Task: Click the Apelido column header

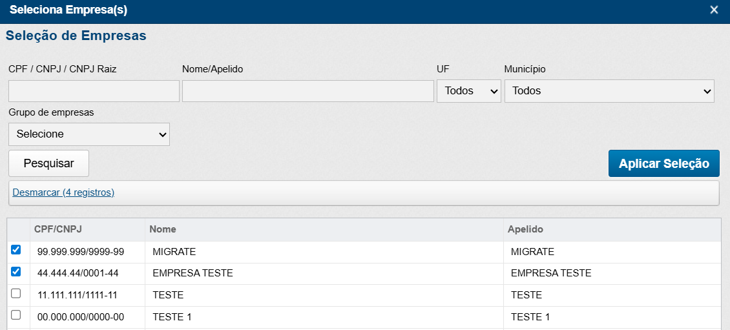Action: [525, 229]
